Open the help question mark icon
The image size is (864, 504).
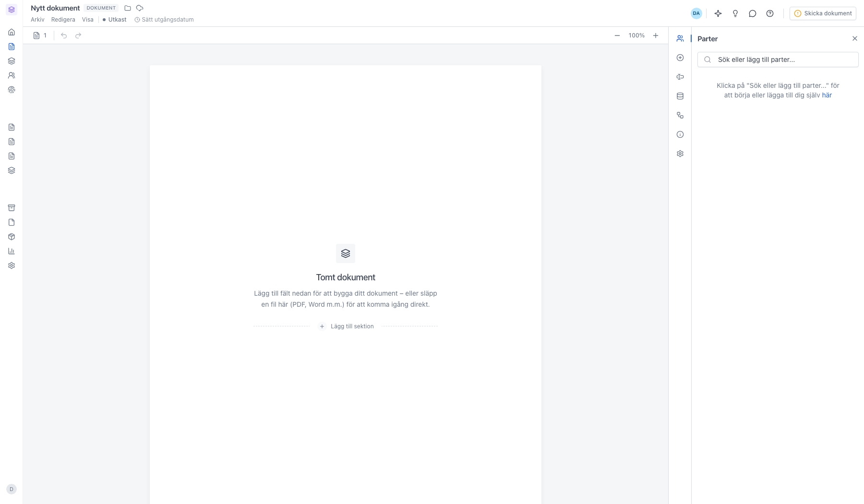(770, 13)
